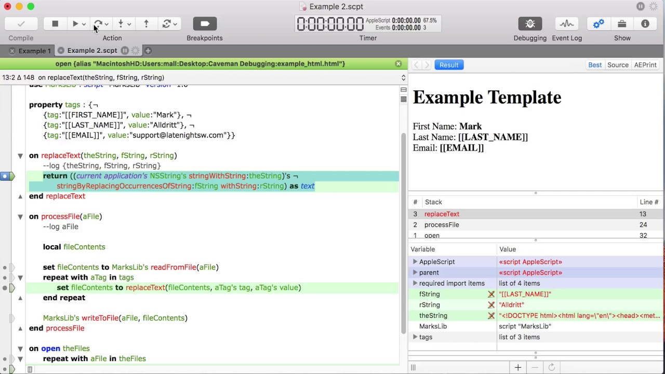Click the Step Over curved arrow

[x=98, y=24]
